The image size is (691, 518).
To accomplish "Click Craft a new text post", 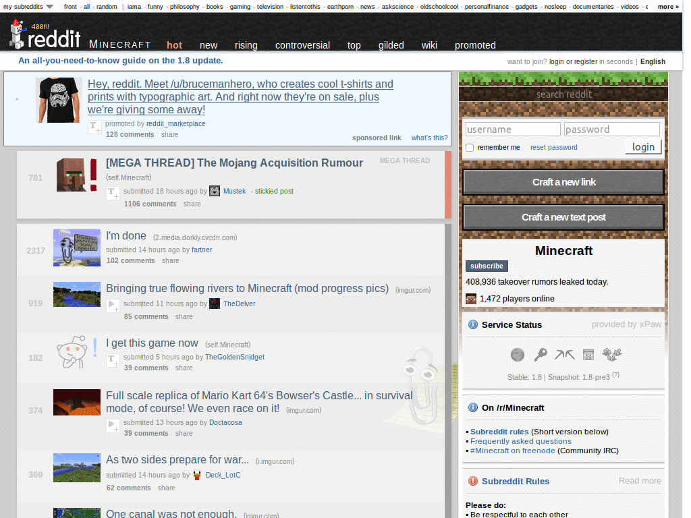I will pyautogui.click(x=563, y=217).
